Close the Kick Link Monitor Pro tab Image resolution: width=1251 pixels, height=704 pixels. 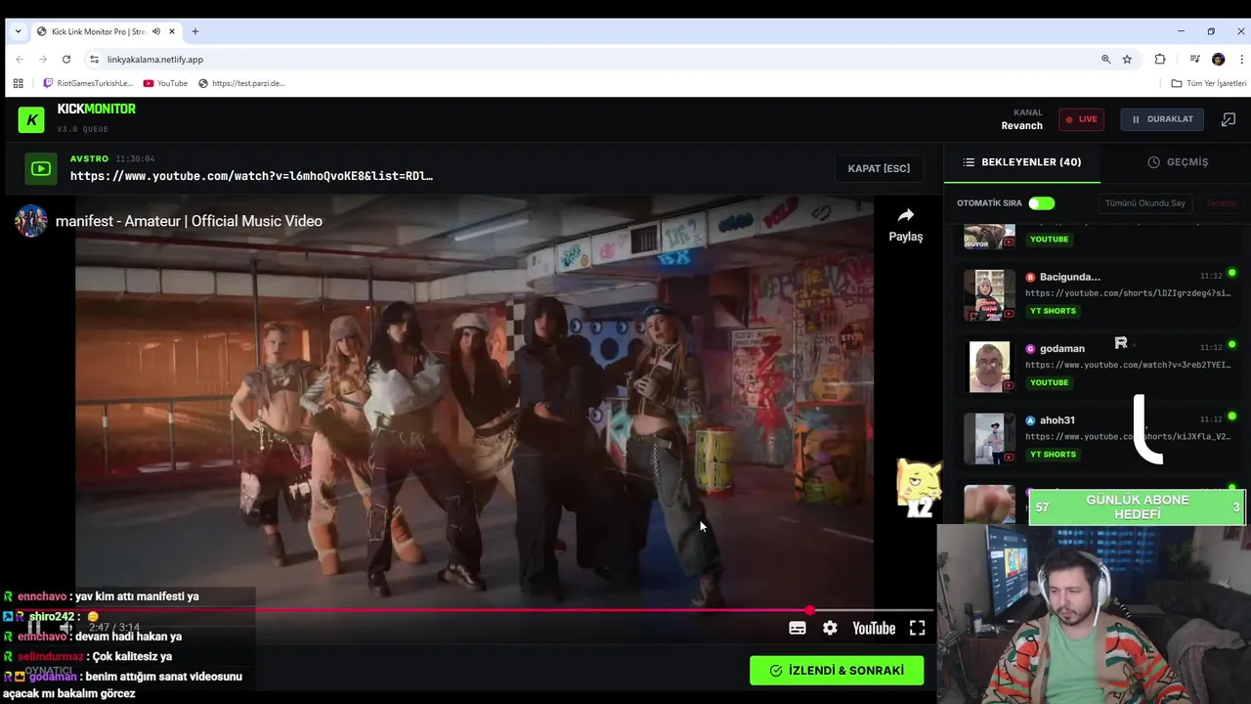coord(172,31)
